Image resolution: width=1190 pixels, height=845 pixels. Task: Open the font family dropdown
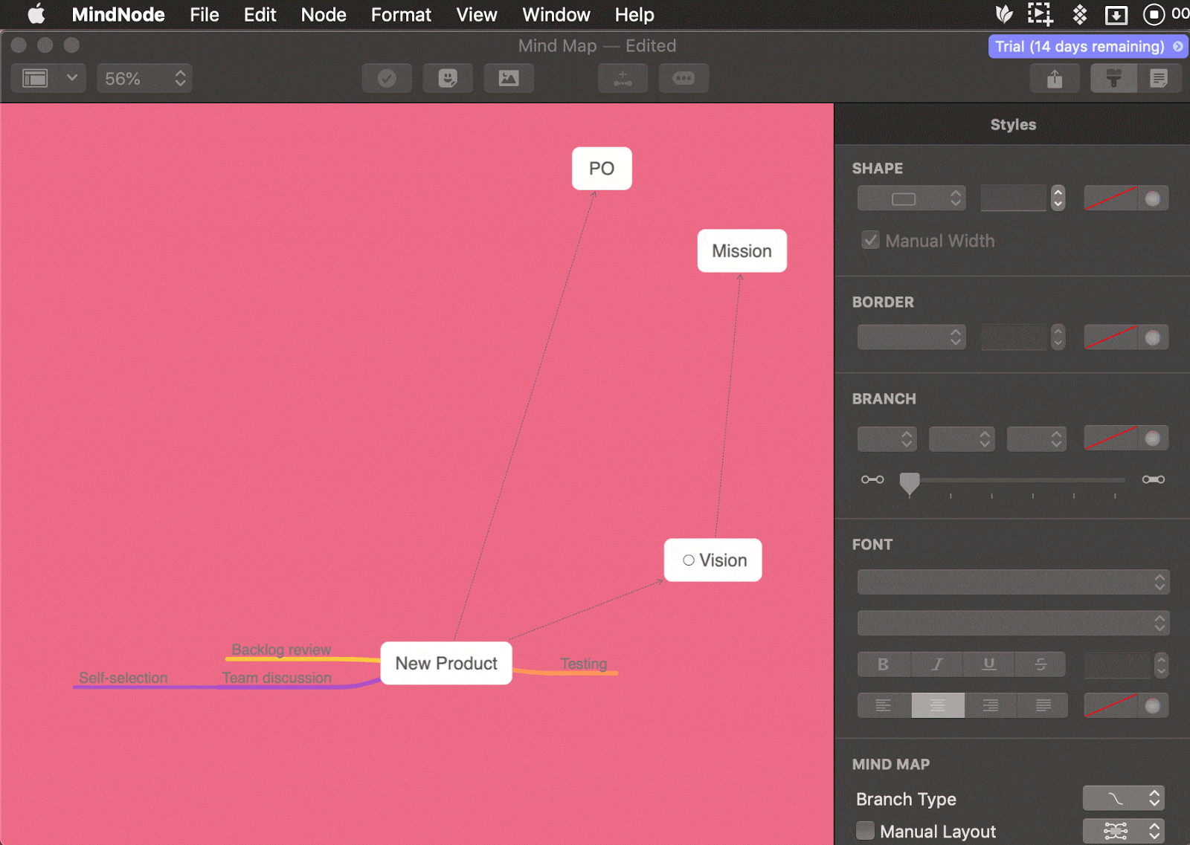tap(1012, 582)
